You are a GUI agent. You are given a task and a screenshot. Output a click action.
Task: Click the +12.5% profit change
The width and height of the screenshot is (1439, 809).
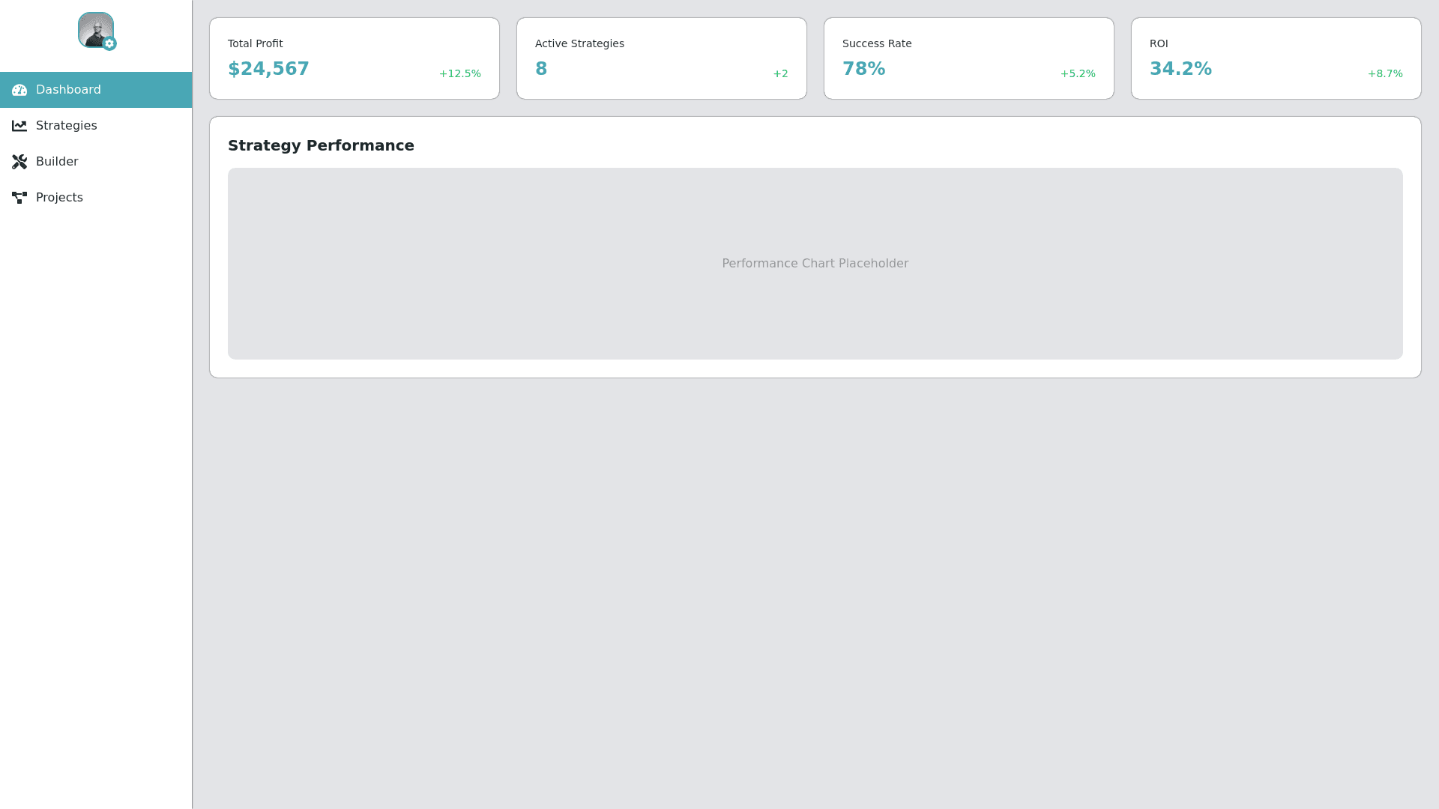click(x=459, y=73)
